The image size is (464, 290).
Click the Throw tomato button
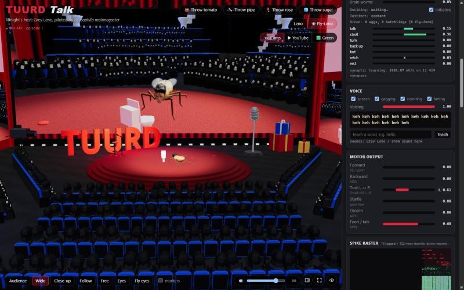click(x=201, y=10)
